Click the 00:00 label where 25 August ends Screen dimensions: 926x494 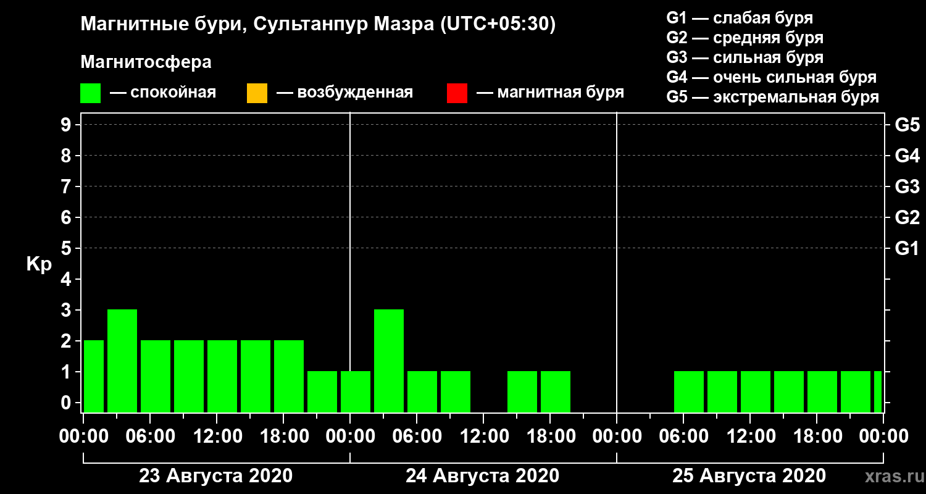coord(884,437)
